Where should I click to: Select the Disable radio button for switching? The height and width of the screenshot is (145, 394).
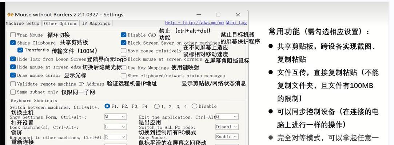point(195,106)
